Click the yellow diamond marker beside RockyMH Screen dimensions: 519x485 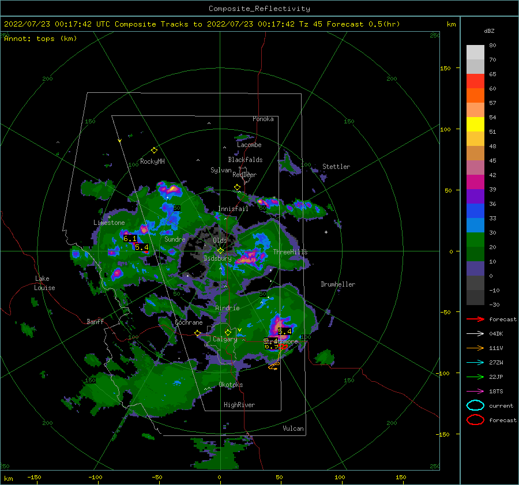[154, 151]
